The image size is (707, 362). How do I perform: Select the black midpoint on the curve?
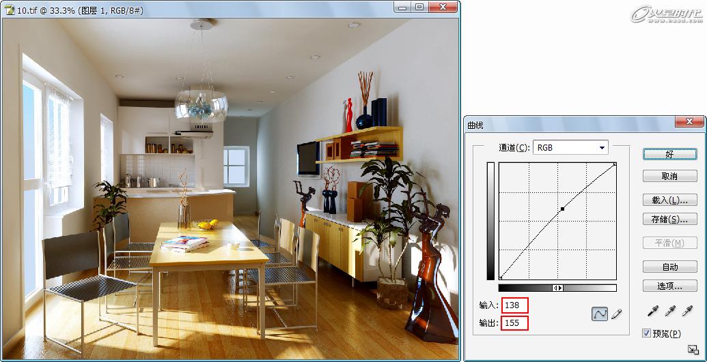click(x=562, y=209)
